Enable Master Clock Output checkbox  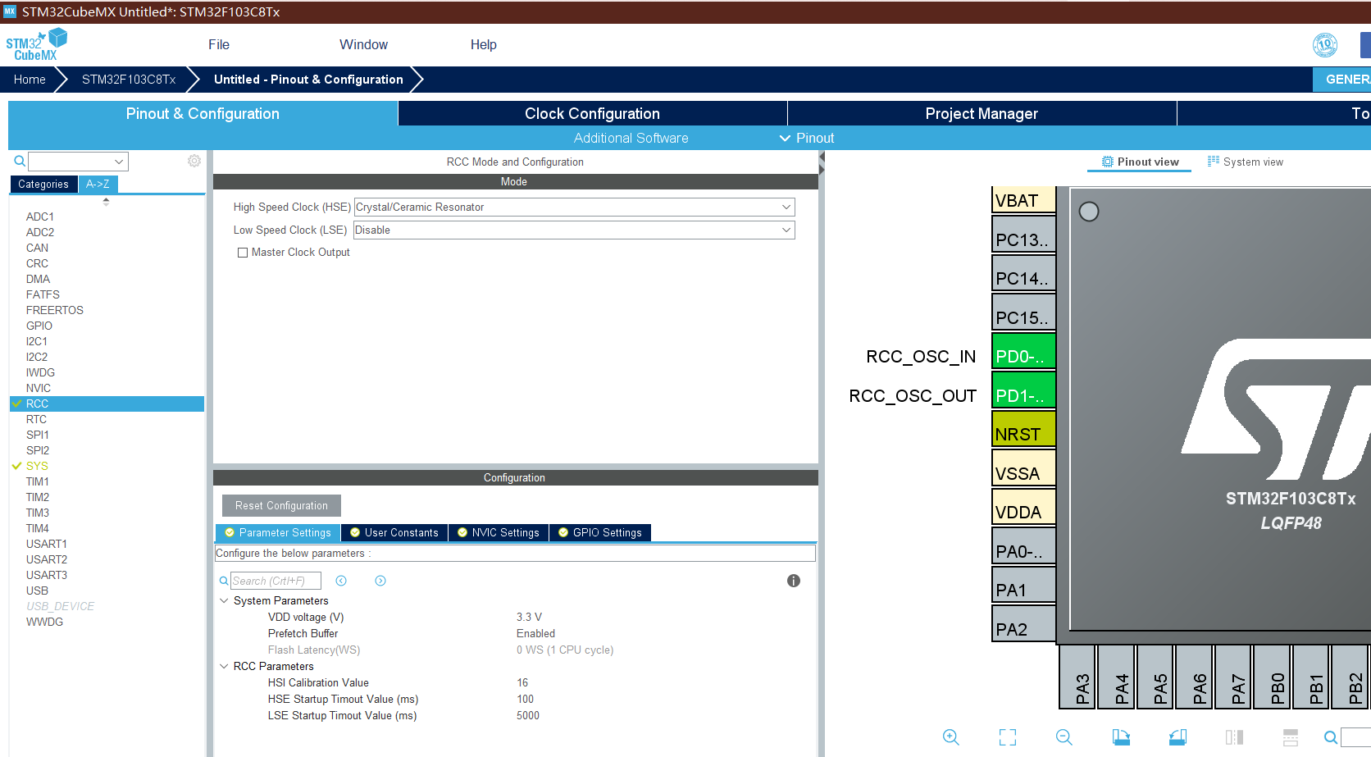(243, 253)
